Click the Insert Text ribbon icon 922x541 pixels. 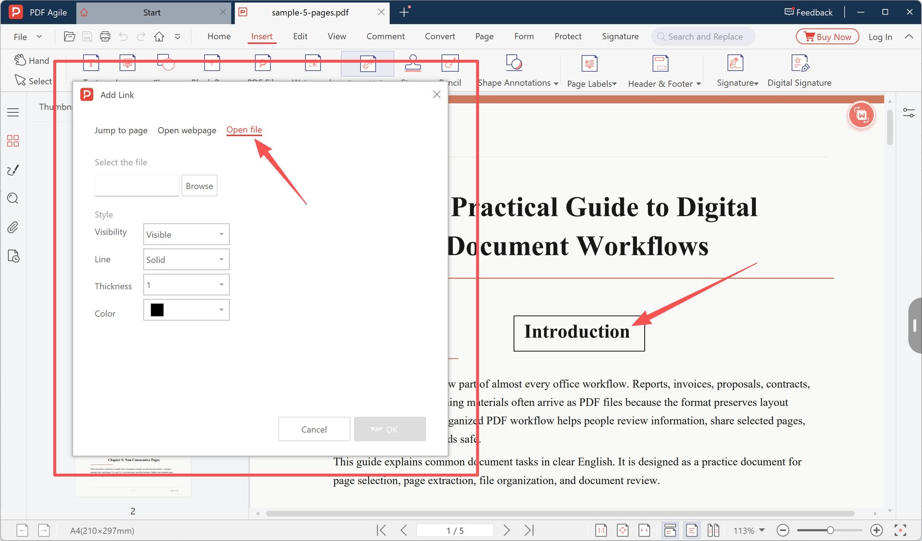point(91,63)
